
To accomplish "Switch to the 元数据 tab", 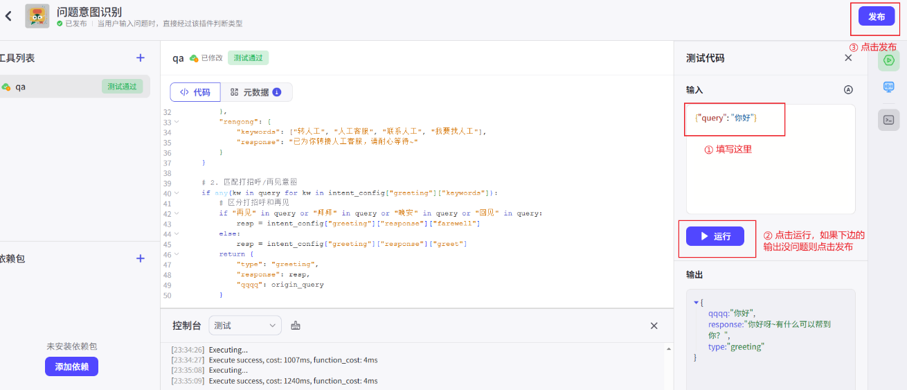I will click(256, 92).
